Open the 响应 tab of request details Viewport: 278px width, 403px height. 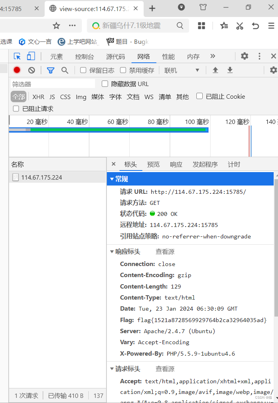point(176,164)
